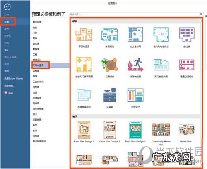The height and width of the screenshot is (169, 207).
Task: Click 导入 in the file menu
Action: [7, 50]
